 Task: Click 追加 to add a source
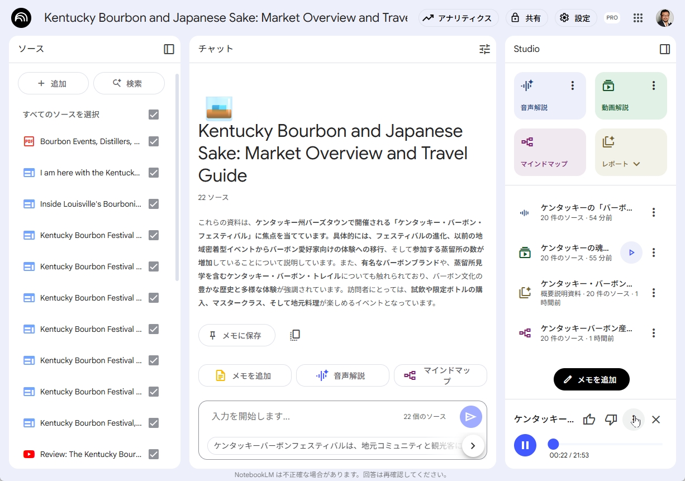53,83
